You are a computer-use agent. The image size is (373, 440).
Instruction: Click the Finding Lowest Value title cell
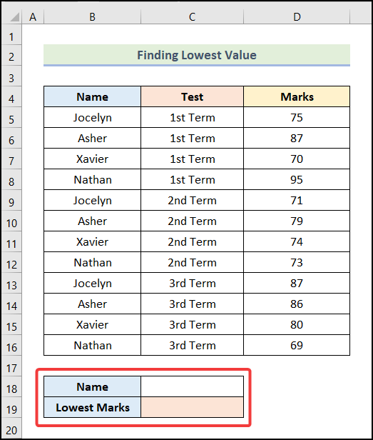197,55
